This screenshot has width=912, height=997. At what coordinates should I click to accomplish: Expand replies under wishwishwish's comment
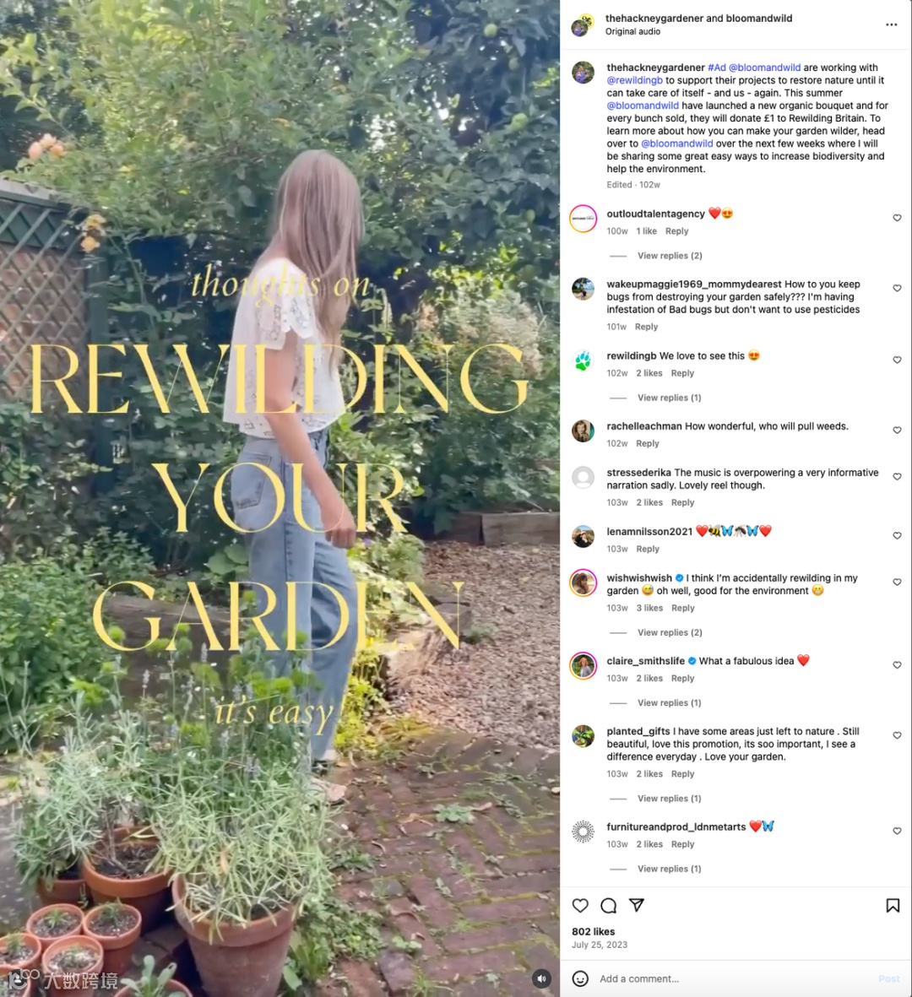tap(670, 632)
